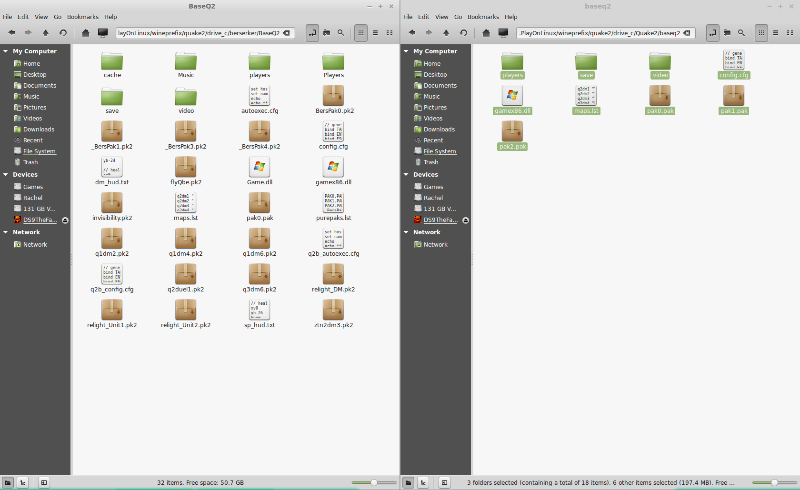Viewport: 800px width, 490px height.
Task: Switch BaseQ2 window to list view
Action: click(375, 33)
